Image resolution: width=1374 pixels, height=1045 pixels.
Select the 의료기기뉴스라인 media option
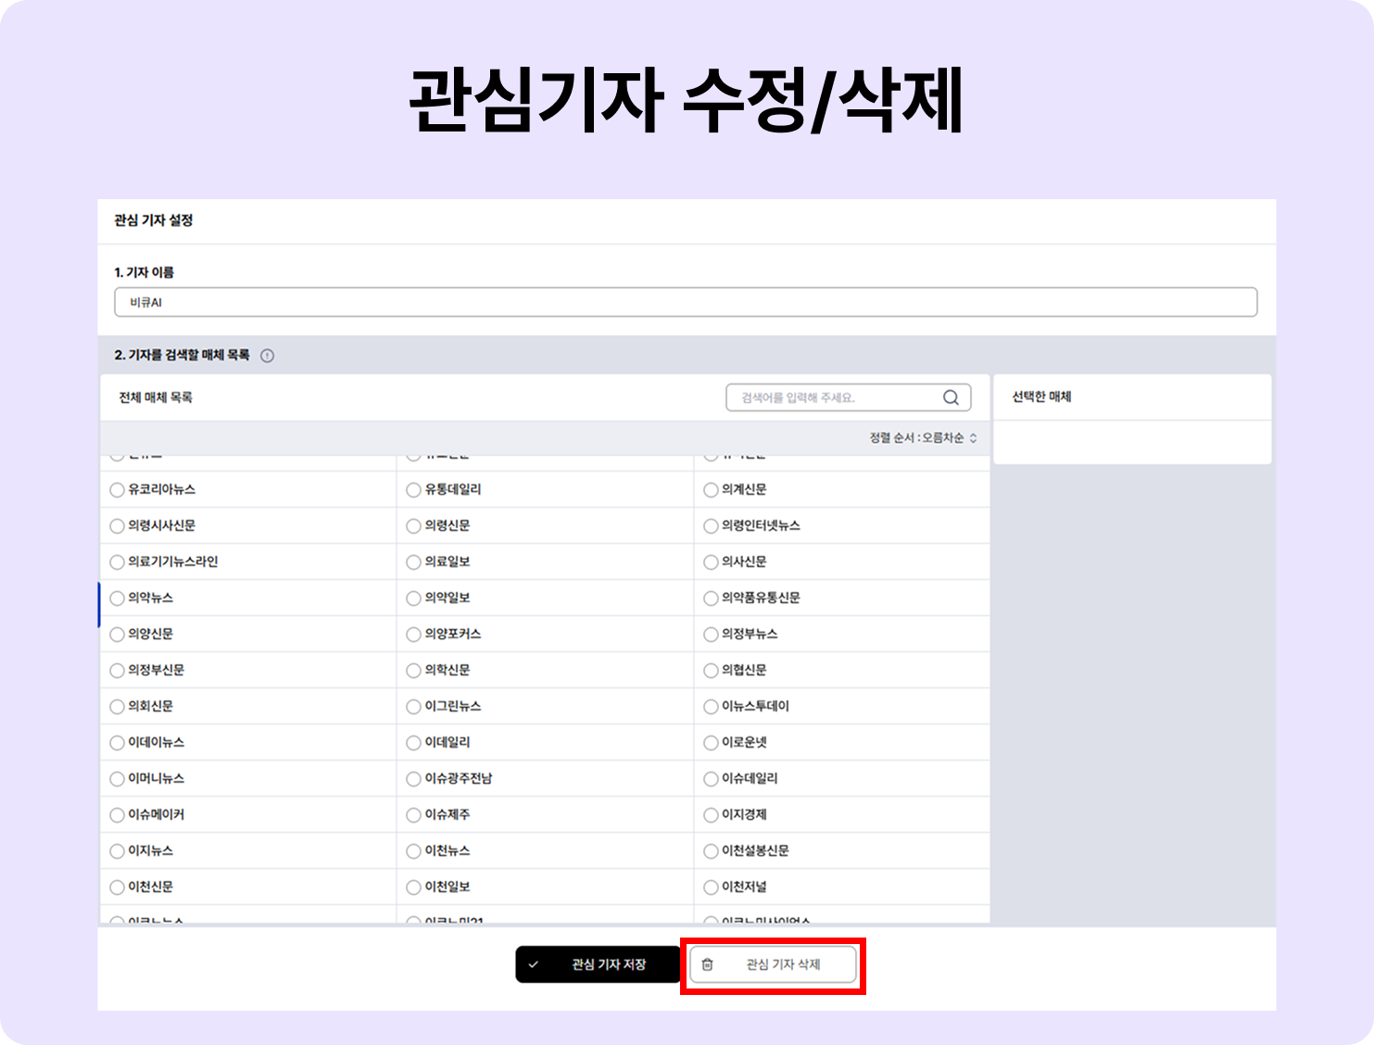pos(172,562)
